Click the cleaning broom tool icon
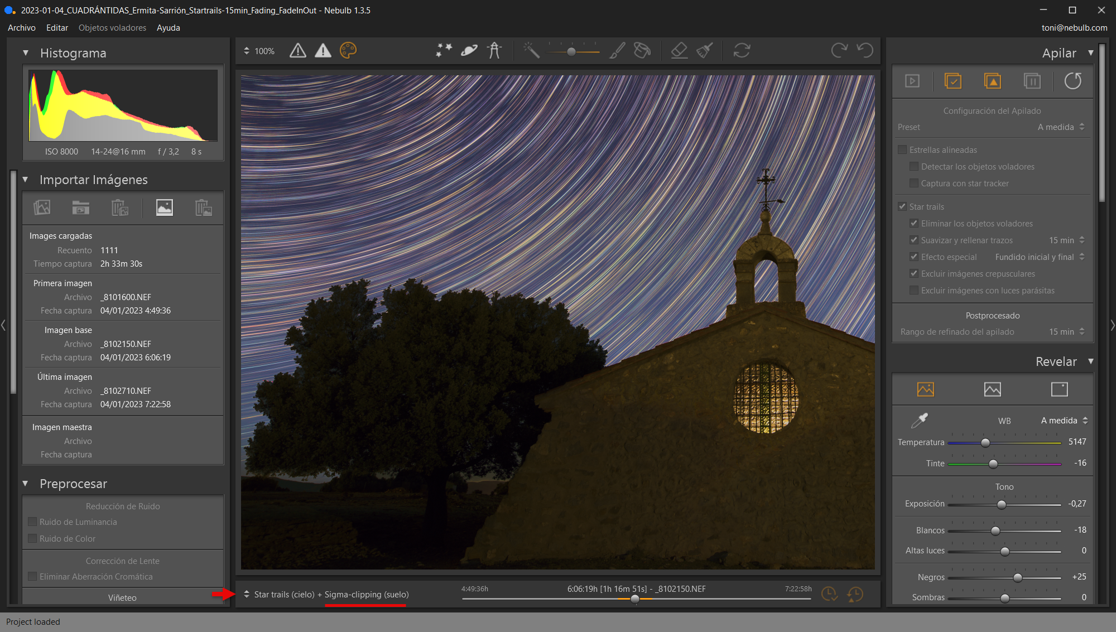The width and height of the screenshot is (1116, 632). 705,51
